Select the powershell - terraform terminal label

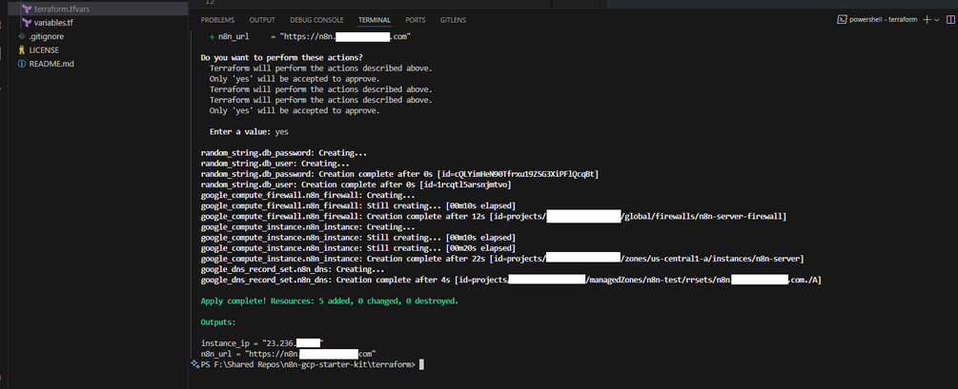884,20
